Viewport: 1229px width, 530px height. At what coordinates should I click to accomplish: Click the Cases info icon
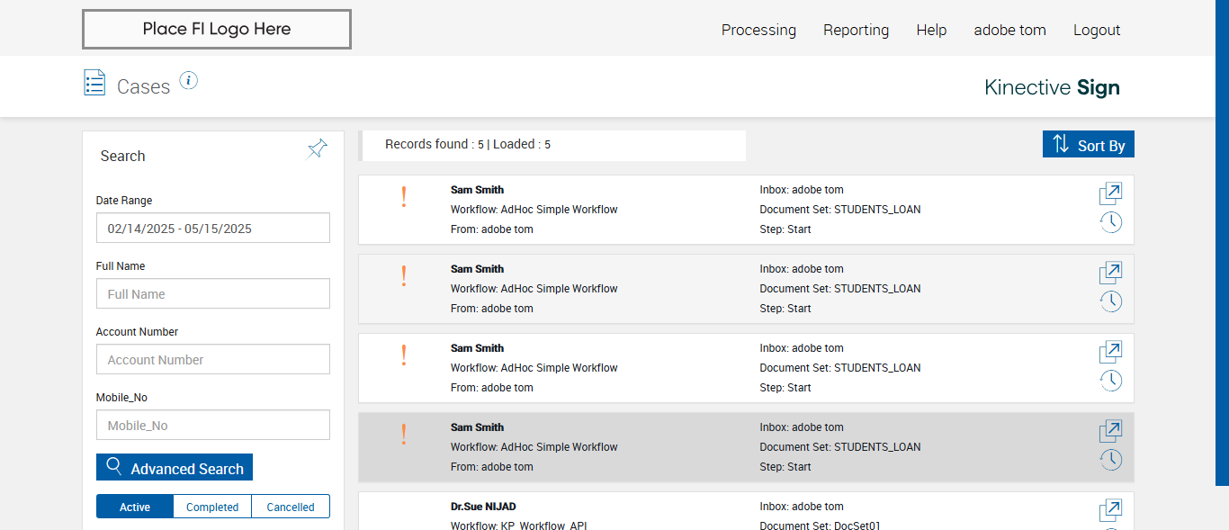188,81
